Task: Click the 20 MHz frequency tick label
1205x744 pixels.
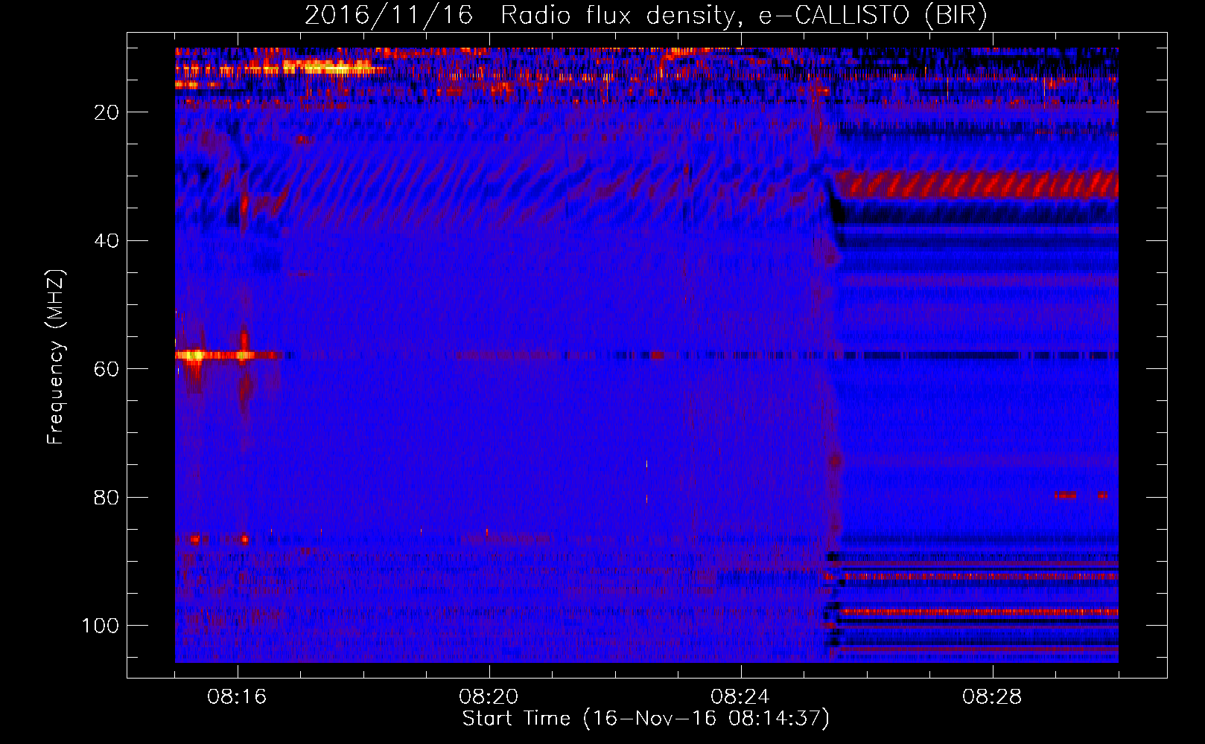Action: 106,112
